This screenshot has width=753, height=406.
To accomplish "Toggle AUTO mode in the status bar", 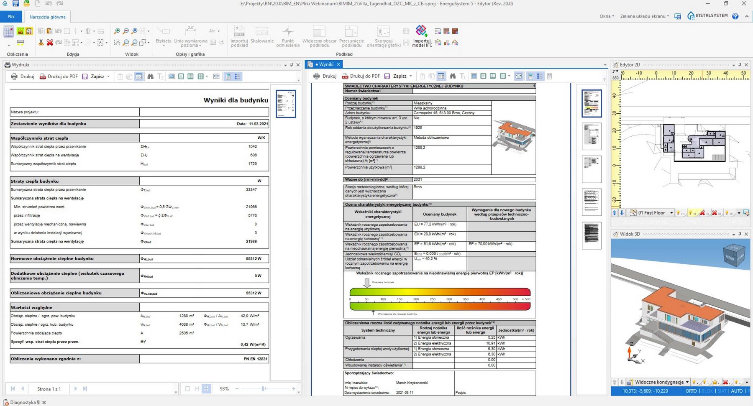I will coord(737,391).
